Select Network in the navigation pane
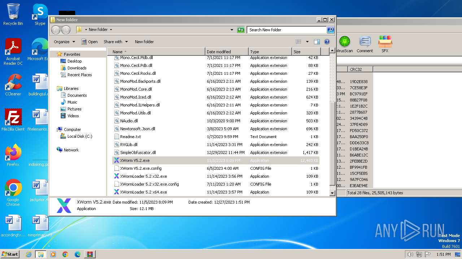 pyautogui.click(x=71, y=150)
